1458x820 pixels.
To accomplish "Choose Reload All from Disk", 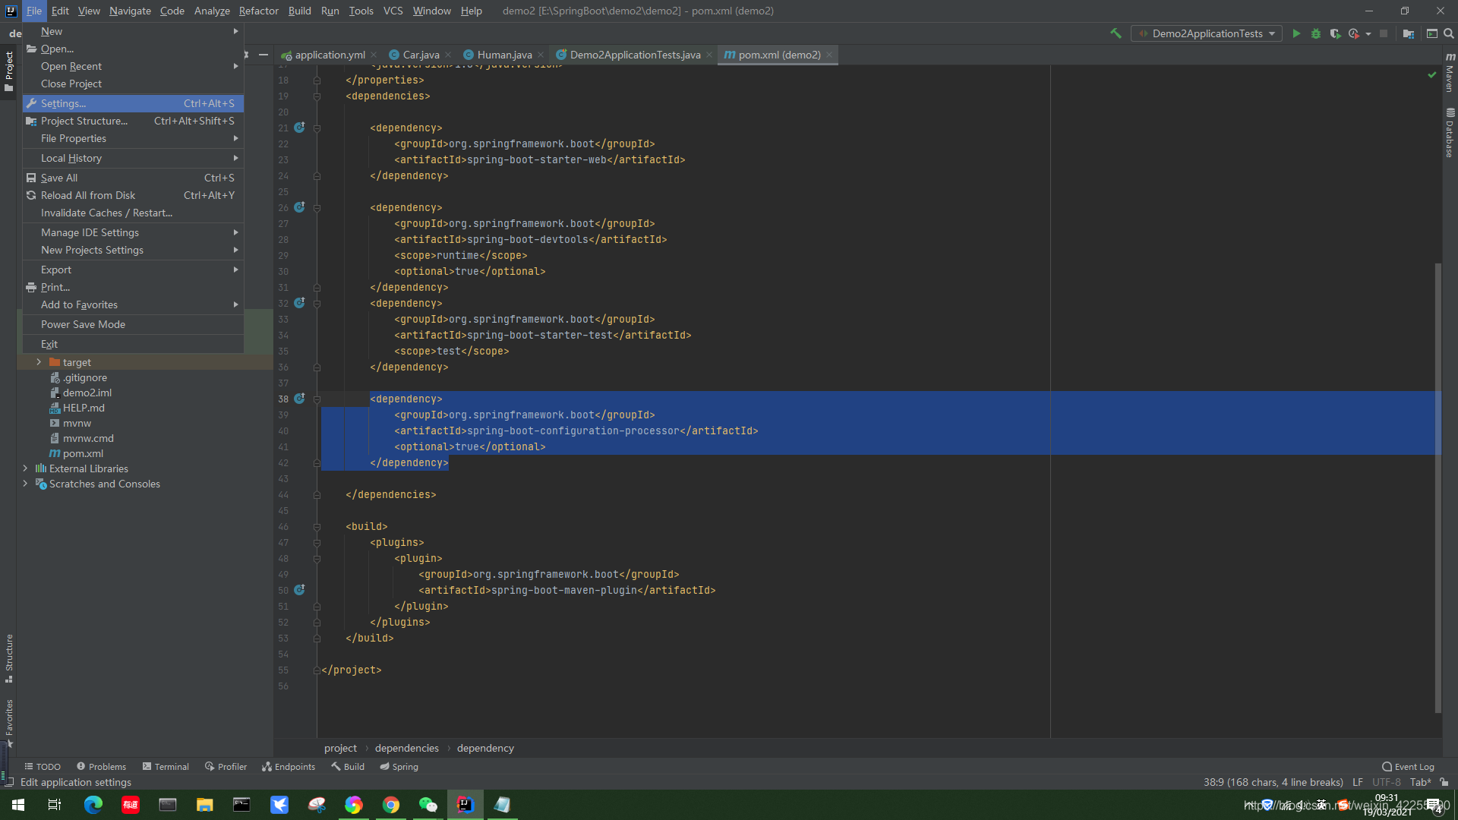I will pos(133,195).
